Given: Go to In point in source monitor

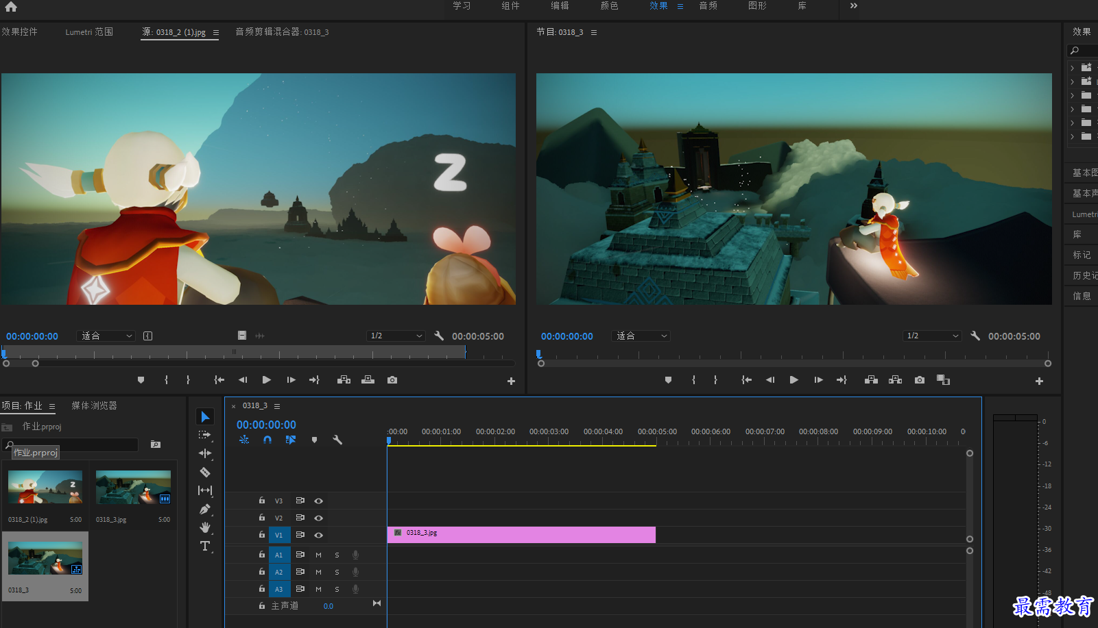Looking at the screenshot, I should click(219, 379).
